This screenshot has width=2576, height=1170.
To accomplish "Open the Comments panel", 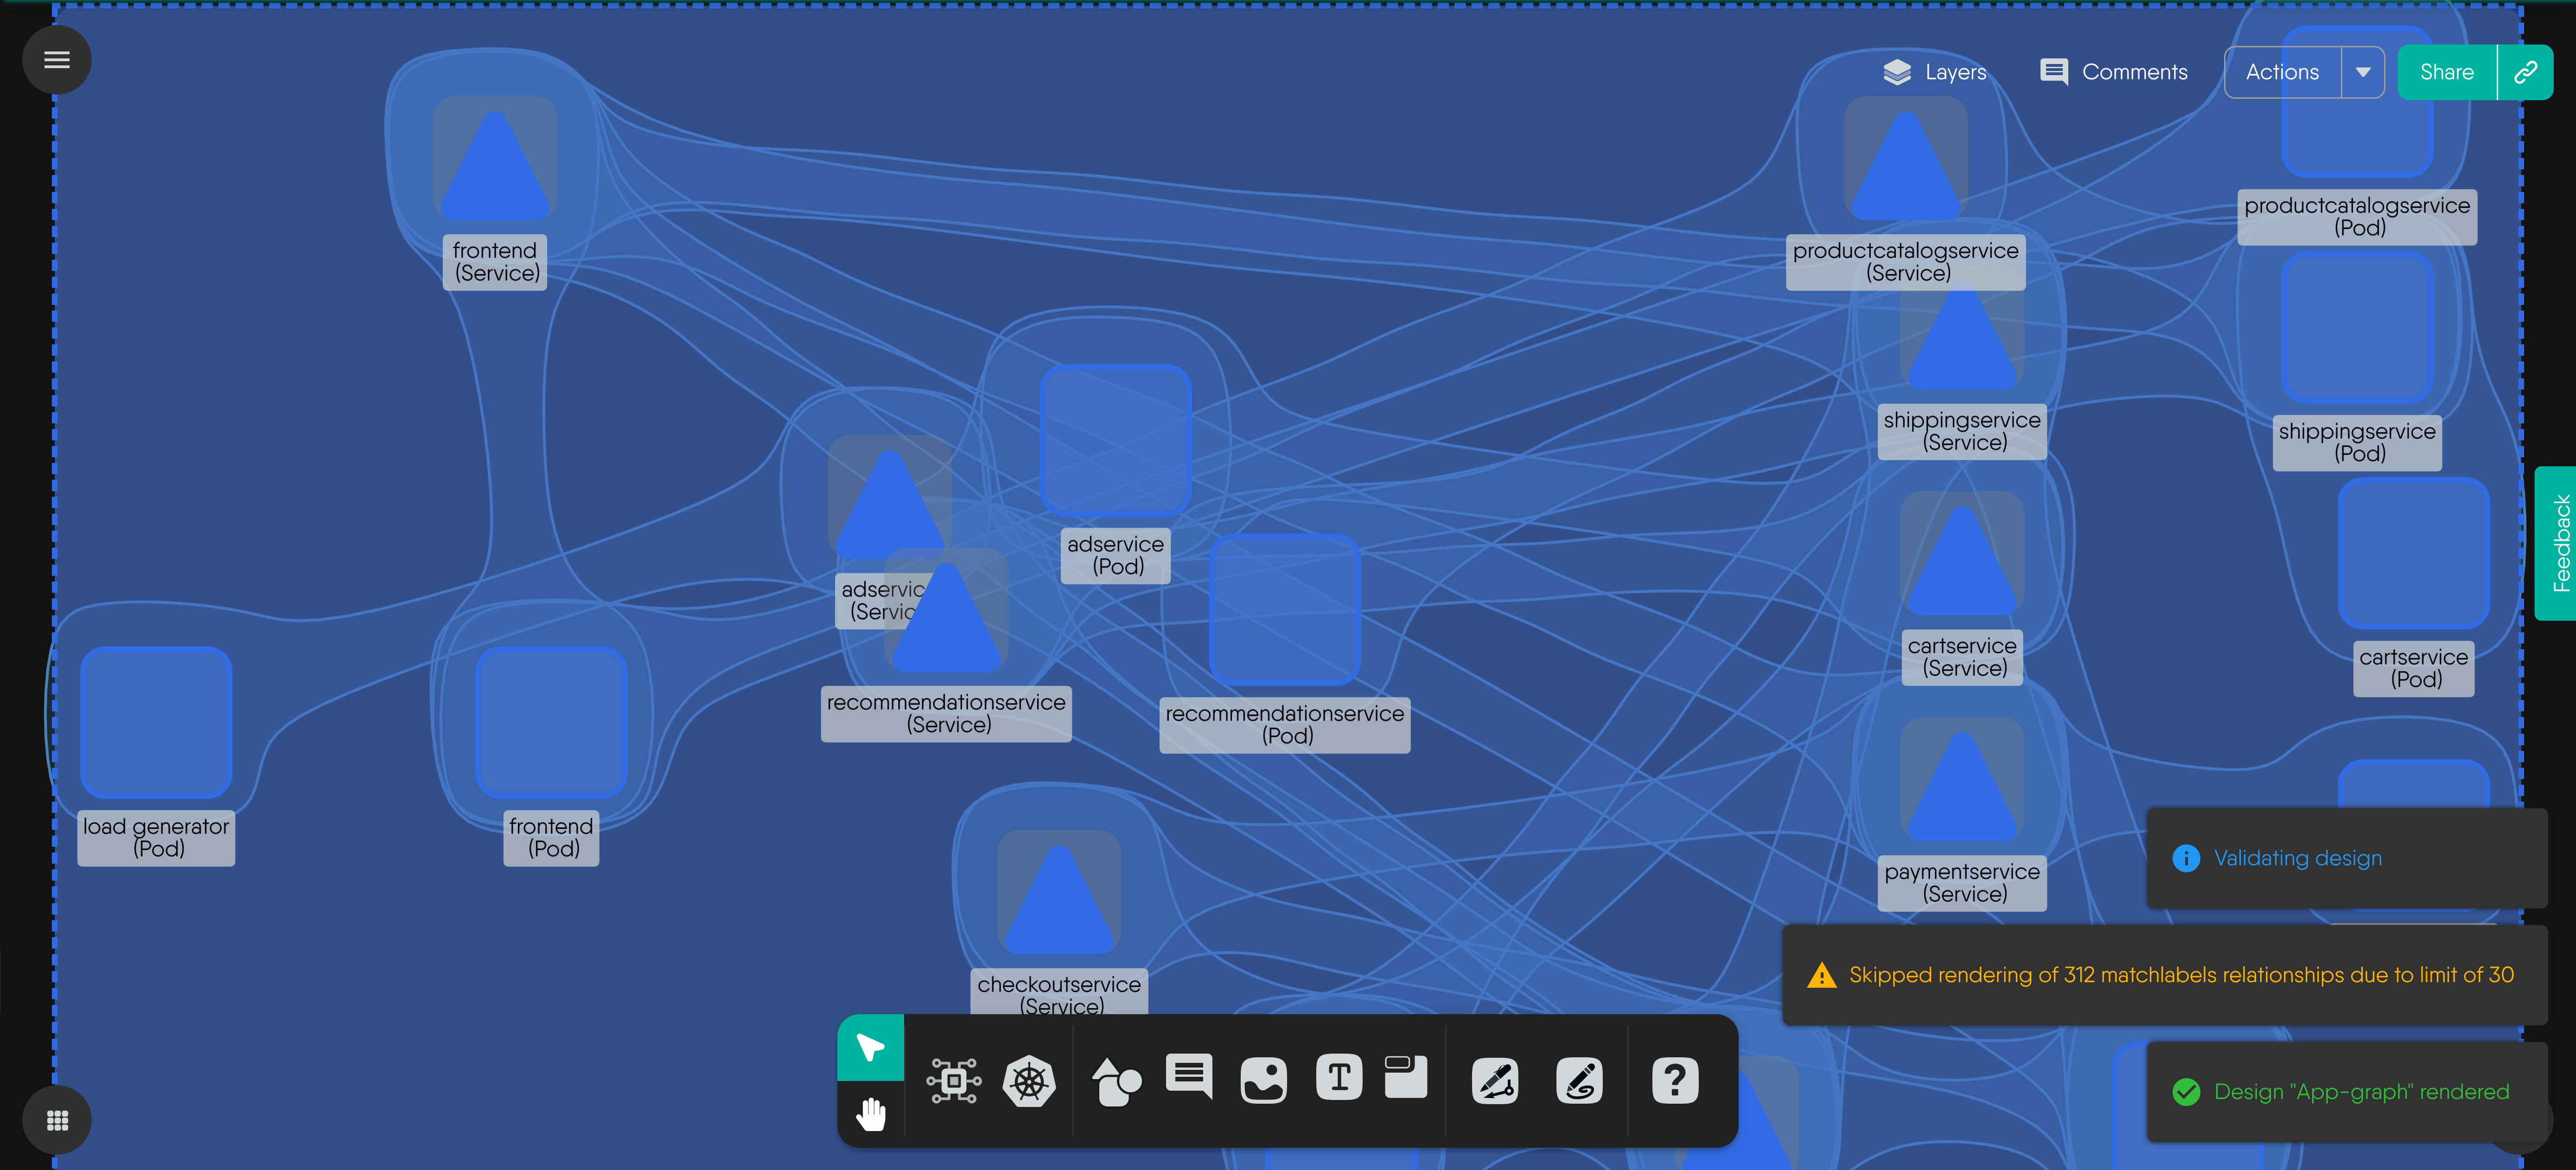I will (2113, 72).
